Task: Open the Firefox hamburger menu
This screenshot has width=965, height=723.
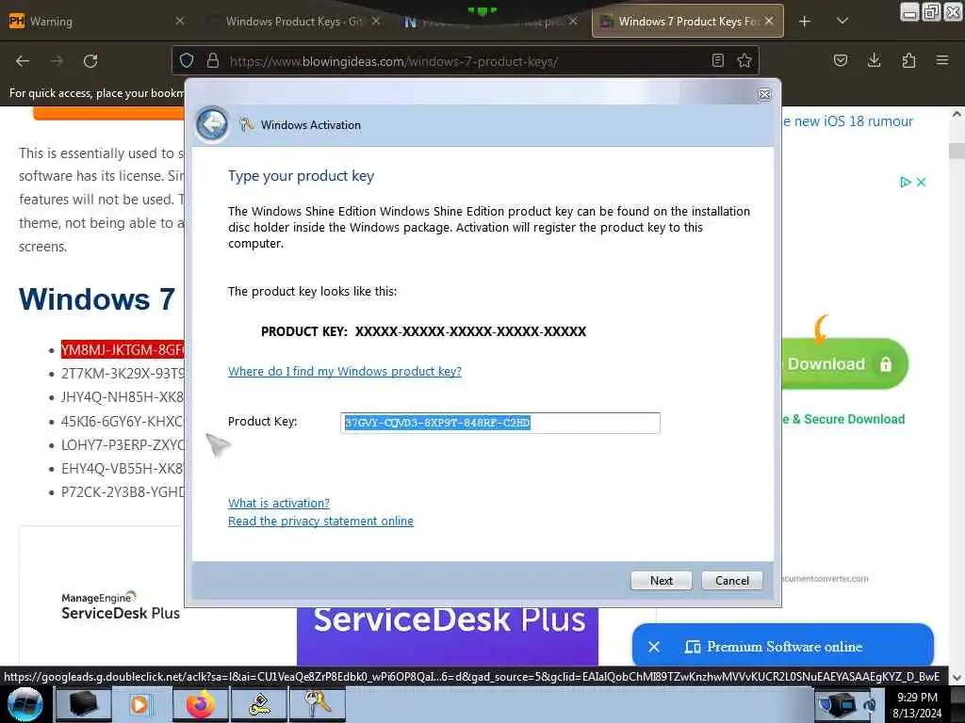Action: (942, 60)
